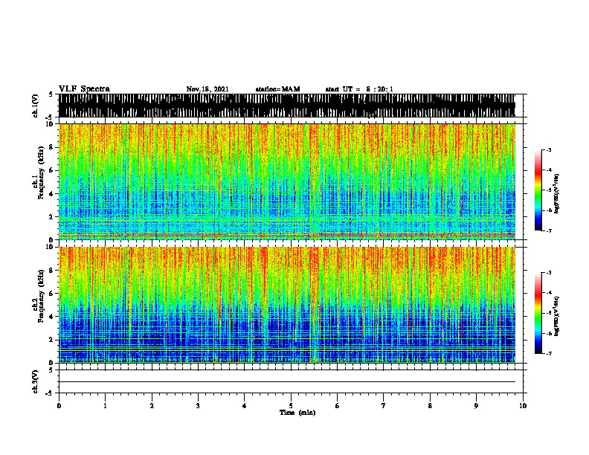Click the "7" tick on the time axis
589x455 pixels.
384,406
